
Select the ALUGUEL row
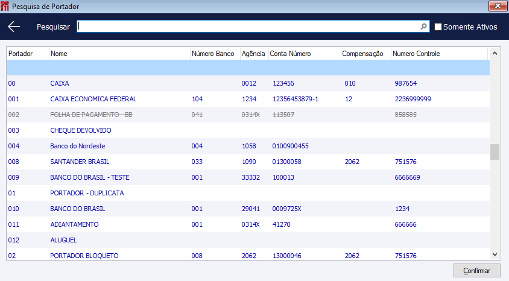[x=248, y=240]
